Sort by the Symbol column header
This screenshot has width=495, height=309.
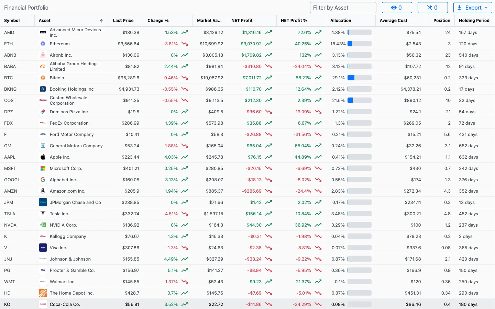pyautogui.click(x=17, y=21)
